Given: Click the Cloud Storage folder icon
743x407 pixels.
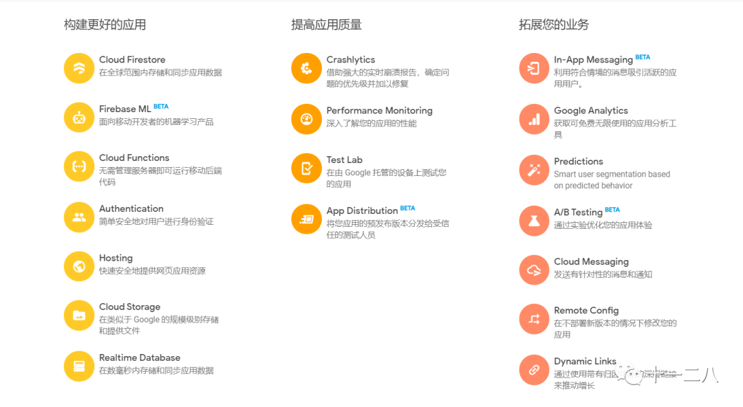Looking at the screenshot, I should pyautogui.click(x=79, y=315).
